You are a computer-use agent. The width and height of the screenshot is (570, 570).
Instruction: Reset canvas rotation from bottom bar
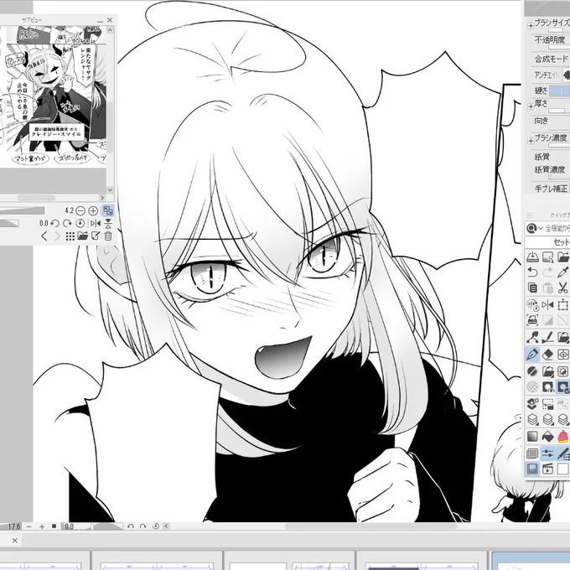click(156, 526)
